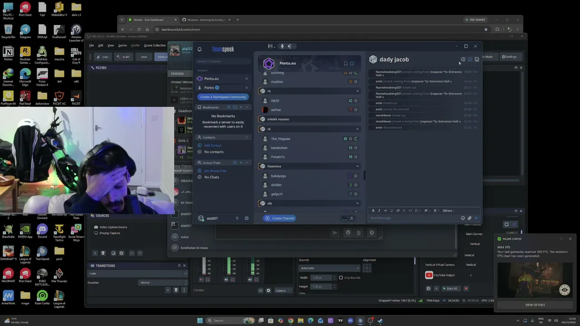Bookmark the Pentu.eu server via banner icon

345,63
